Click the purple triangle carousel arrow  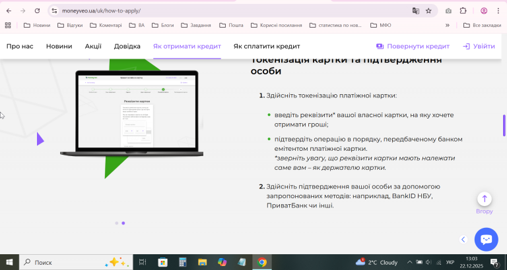click(x=40, y=139)
